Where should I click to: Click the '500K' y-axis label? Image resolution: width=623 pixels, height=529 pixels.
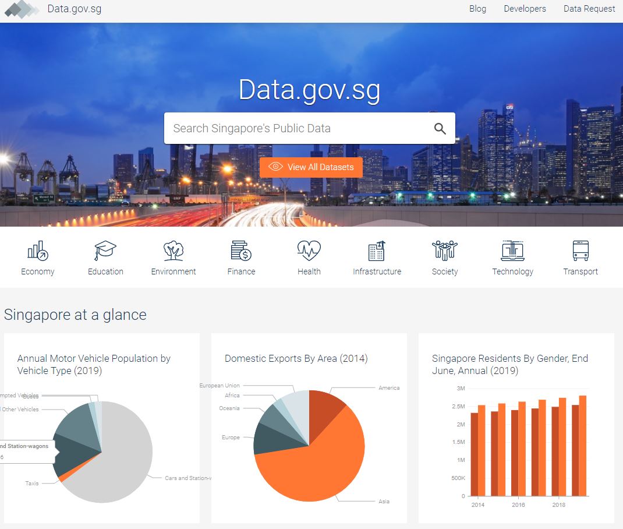click(458, 478)
